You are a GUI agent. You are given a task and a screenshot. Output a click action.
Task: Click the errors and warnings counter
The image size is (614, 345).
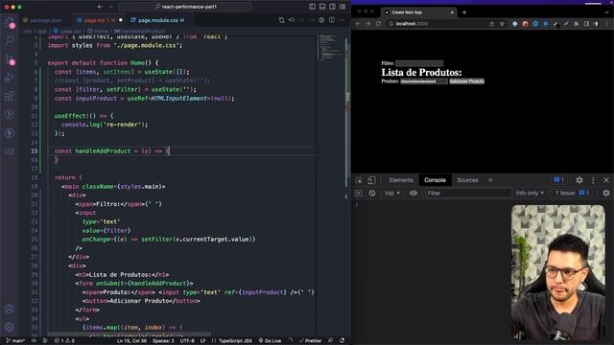point(64,341)
